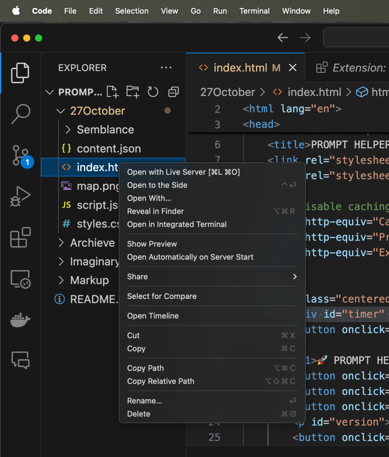Image resolution: width=389 pixels, height=457 pixels.
Task: Open the File menu
Action: [70, 11]
